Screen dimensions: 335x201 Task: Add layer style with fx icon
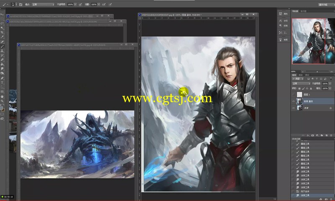click(x=308, y=135)
